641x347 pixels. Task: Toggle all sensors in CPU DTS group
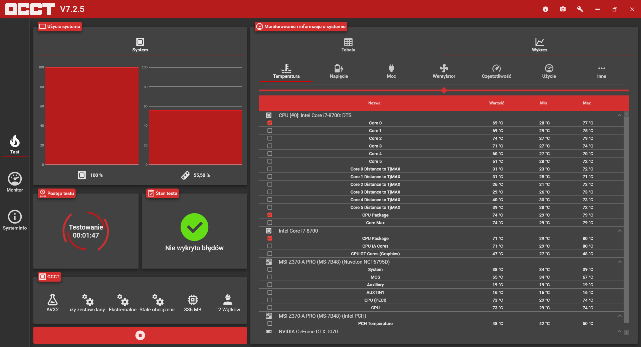[x=269, y=115]
